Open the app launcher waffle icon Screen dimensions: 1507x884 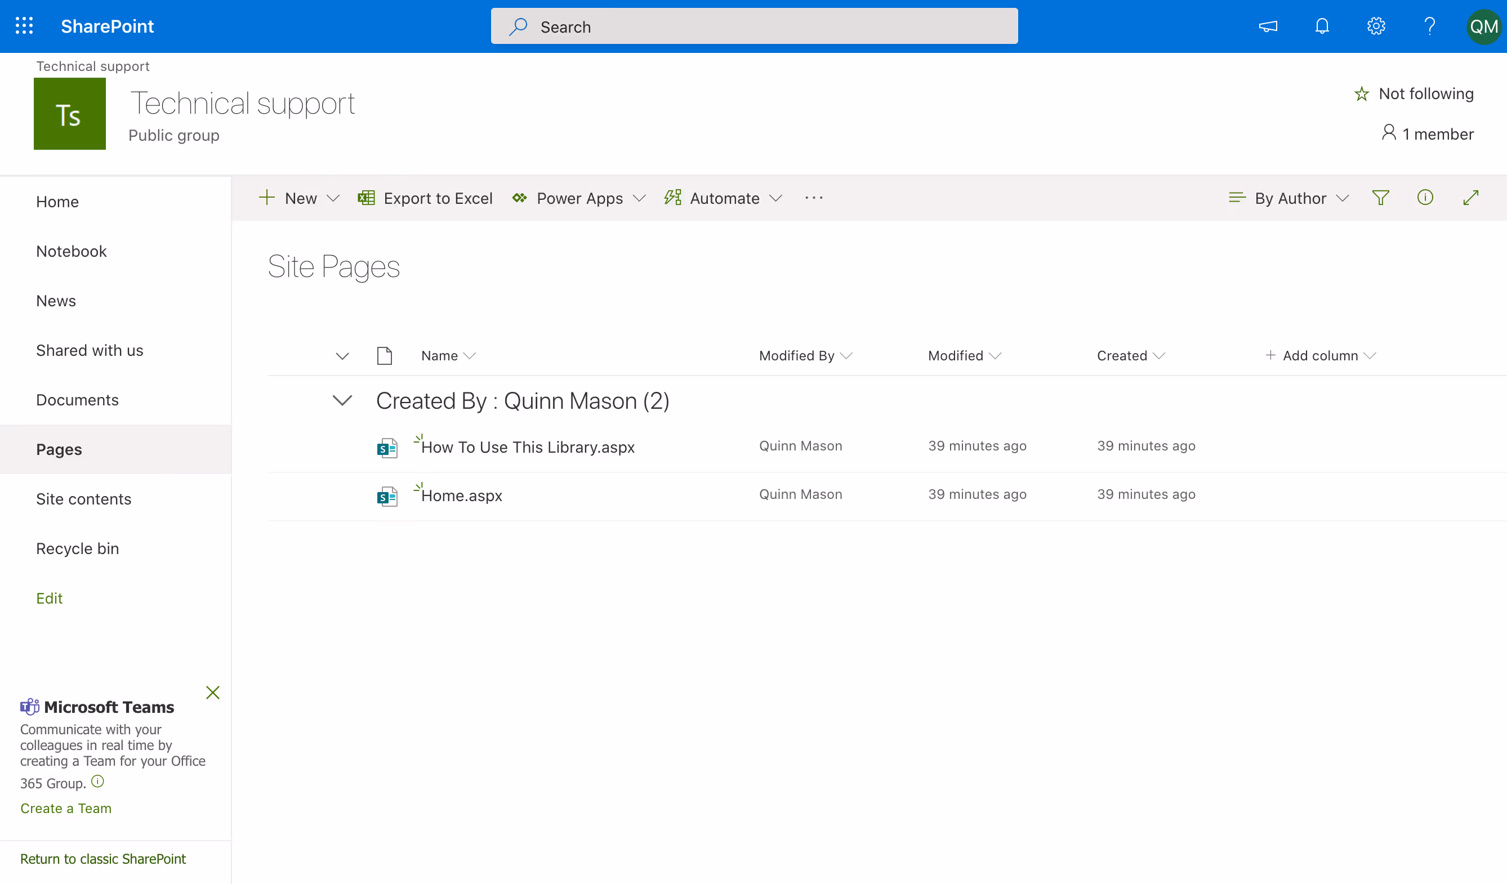tap(24, 26)
